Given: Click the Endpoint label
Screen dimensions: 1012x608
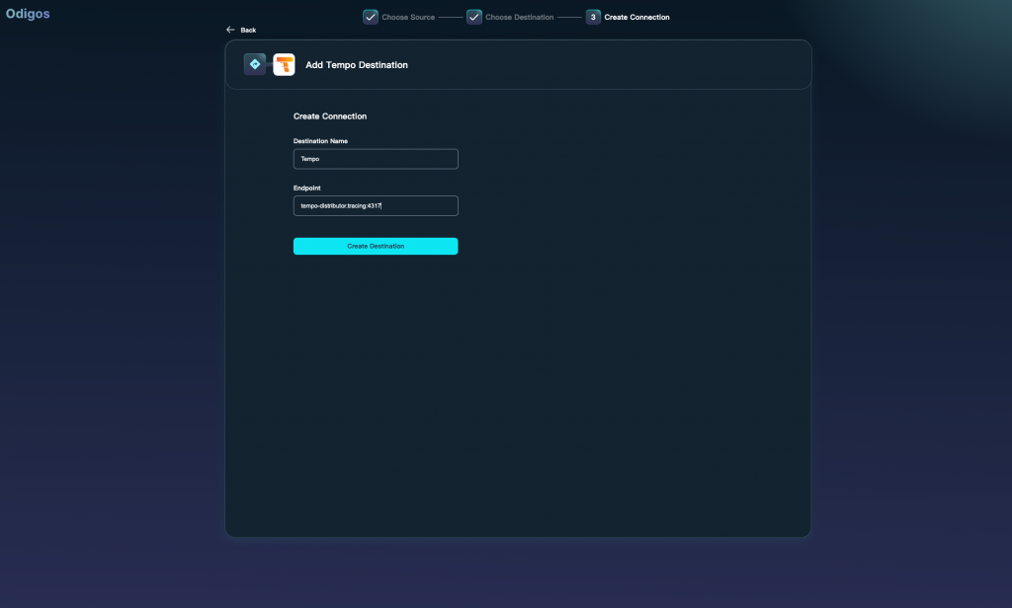Looking at the screenshot, I should (307, 189).
